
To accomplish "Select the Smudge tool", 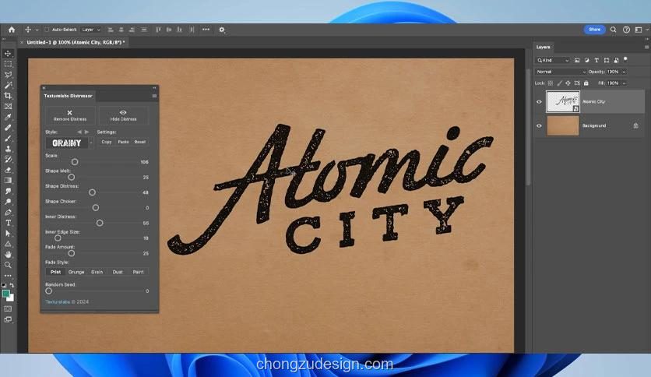I will pos(8,192).
